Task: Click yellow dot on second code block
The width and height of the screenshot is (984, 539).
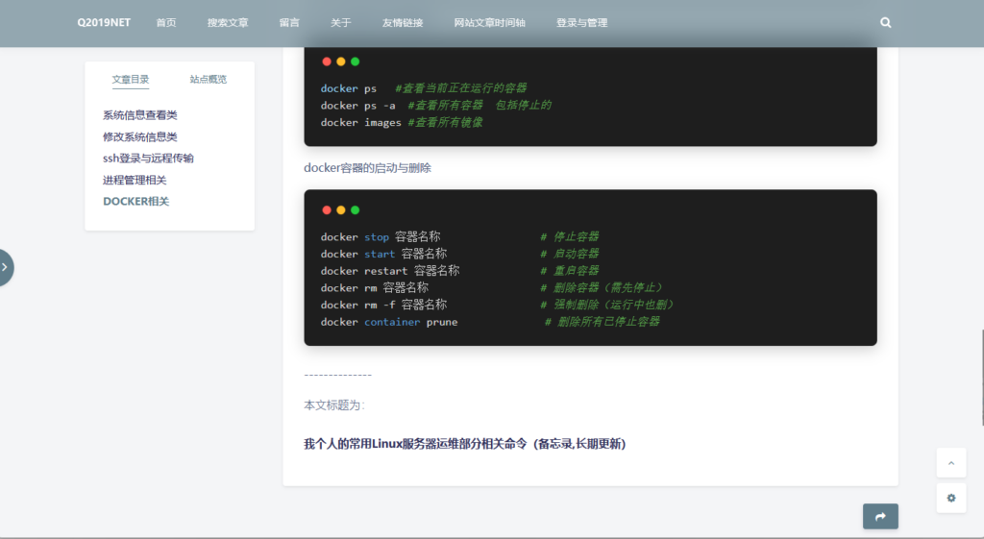Action: 340,209
